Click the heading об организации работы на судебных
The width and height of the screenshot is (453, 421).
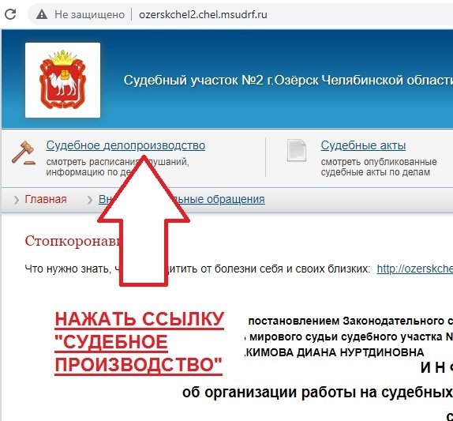click(317, 393)
